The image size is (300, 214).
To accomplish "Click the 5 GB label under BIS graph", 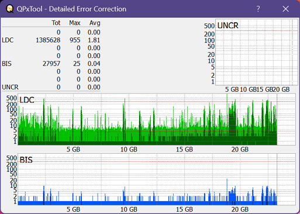I will click(73, 209).
